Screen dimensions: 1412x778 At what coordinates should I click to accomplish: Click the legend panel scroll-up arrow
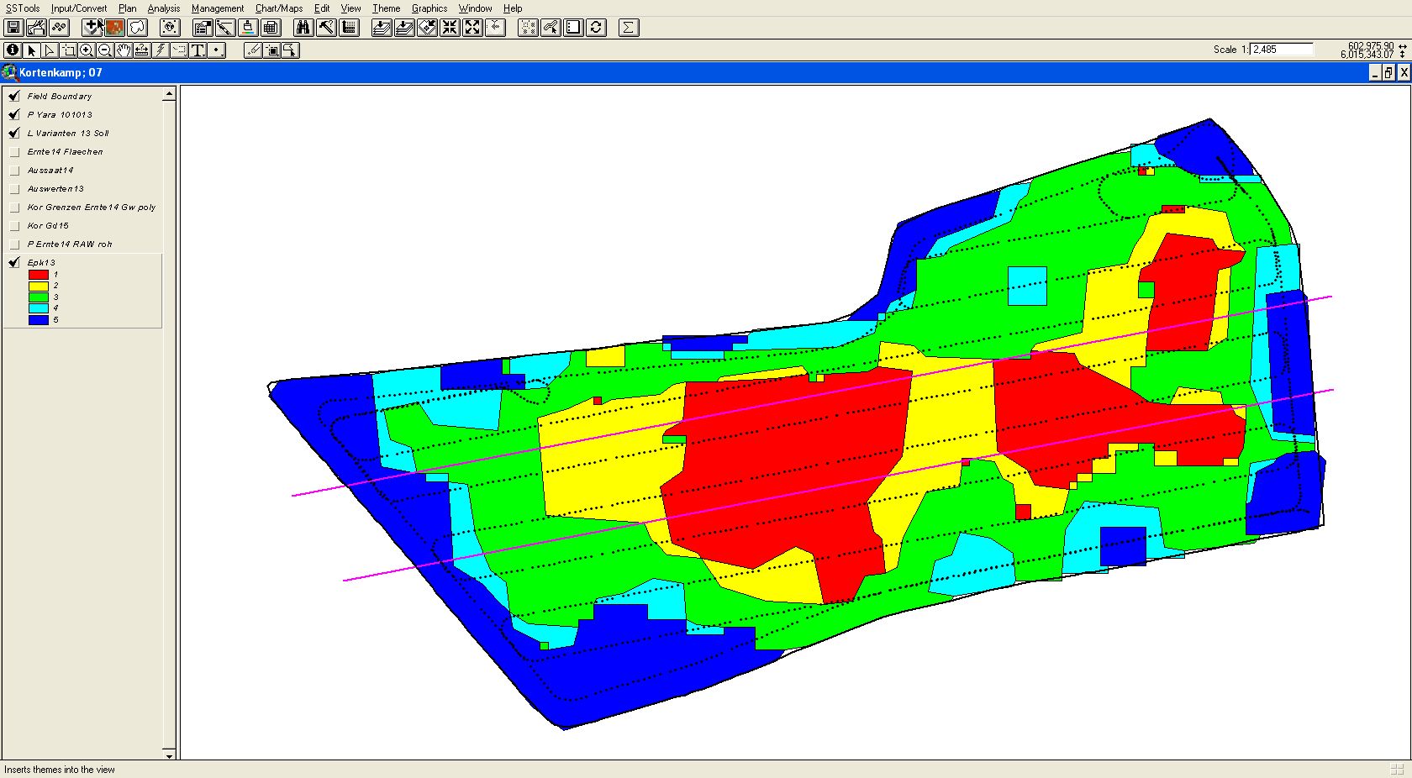(x=169, y=94)
